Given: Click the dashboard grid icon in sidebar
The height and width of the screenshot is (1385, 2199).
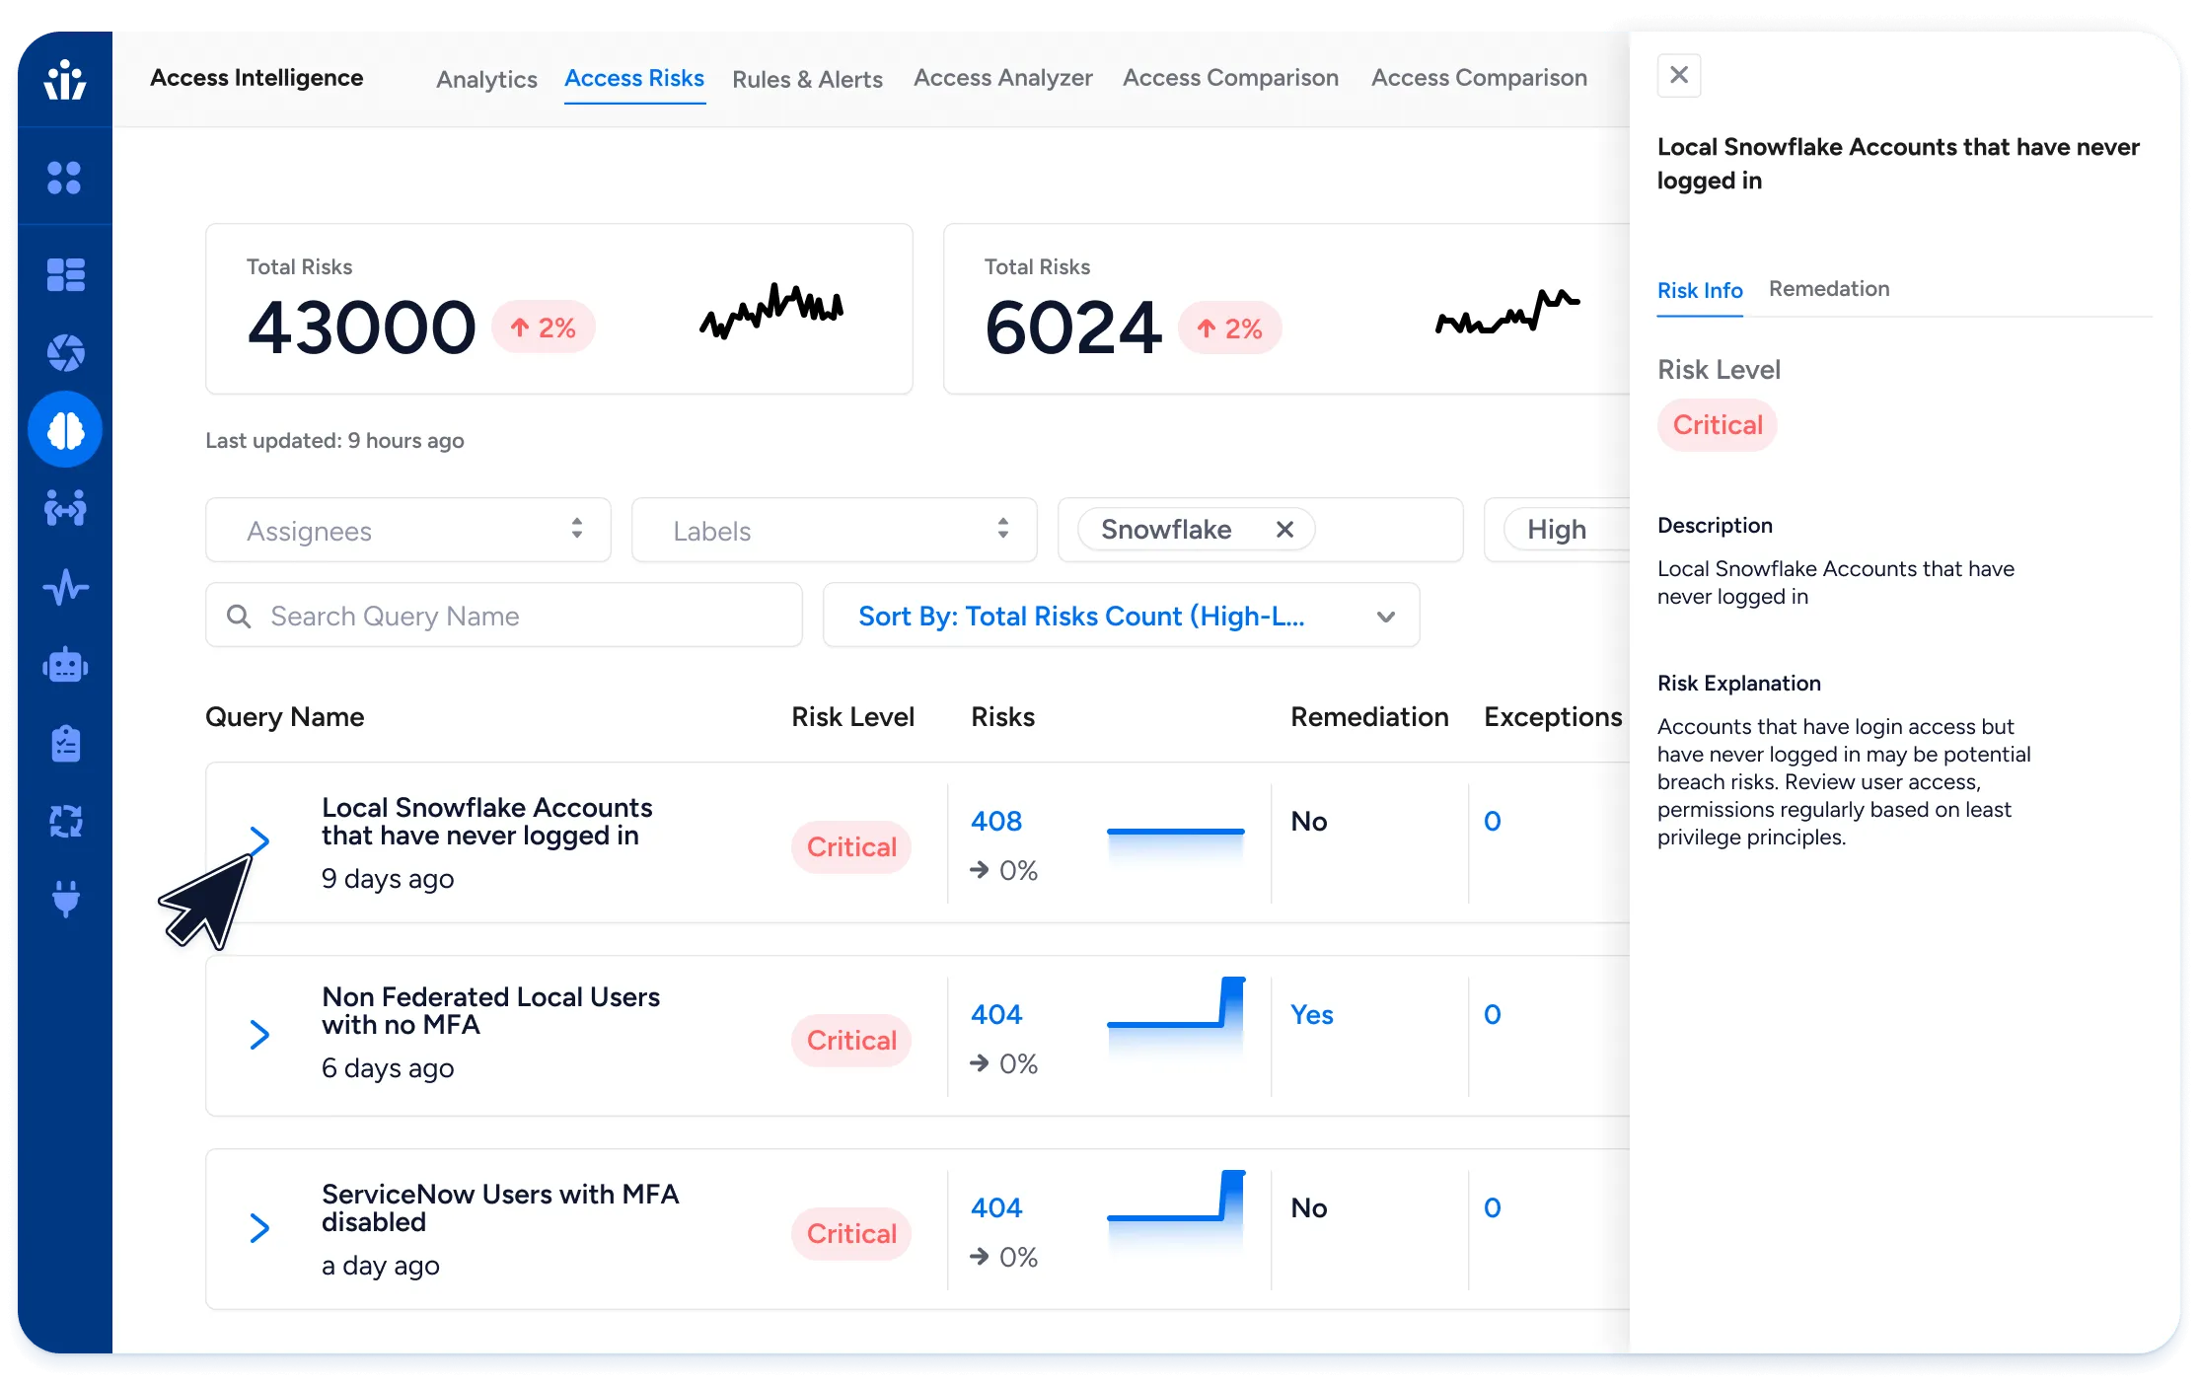Looking at the screenshot, I should [65, 274].
